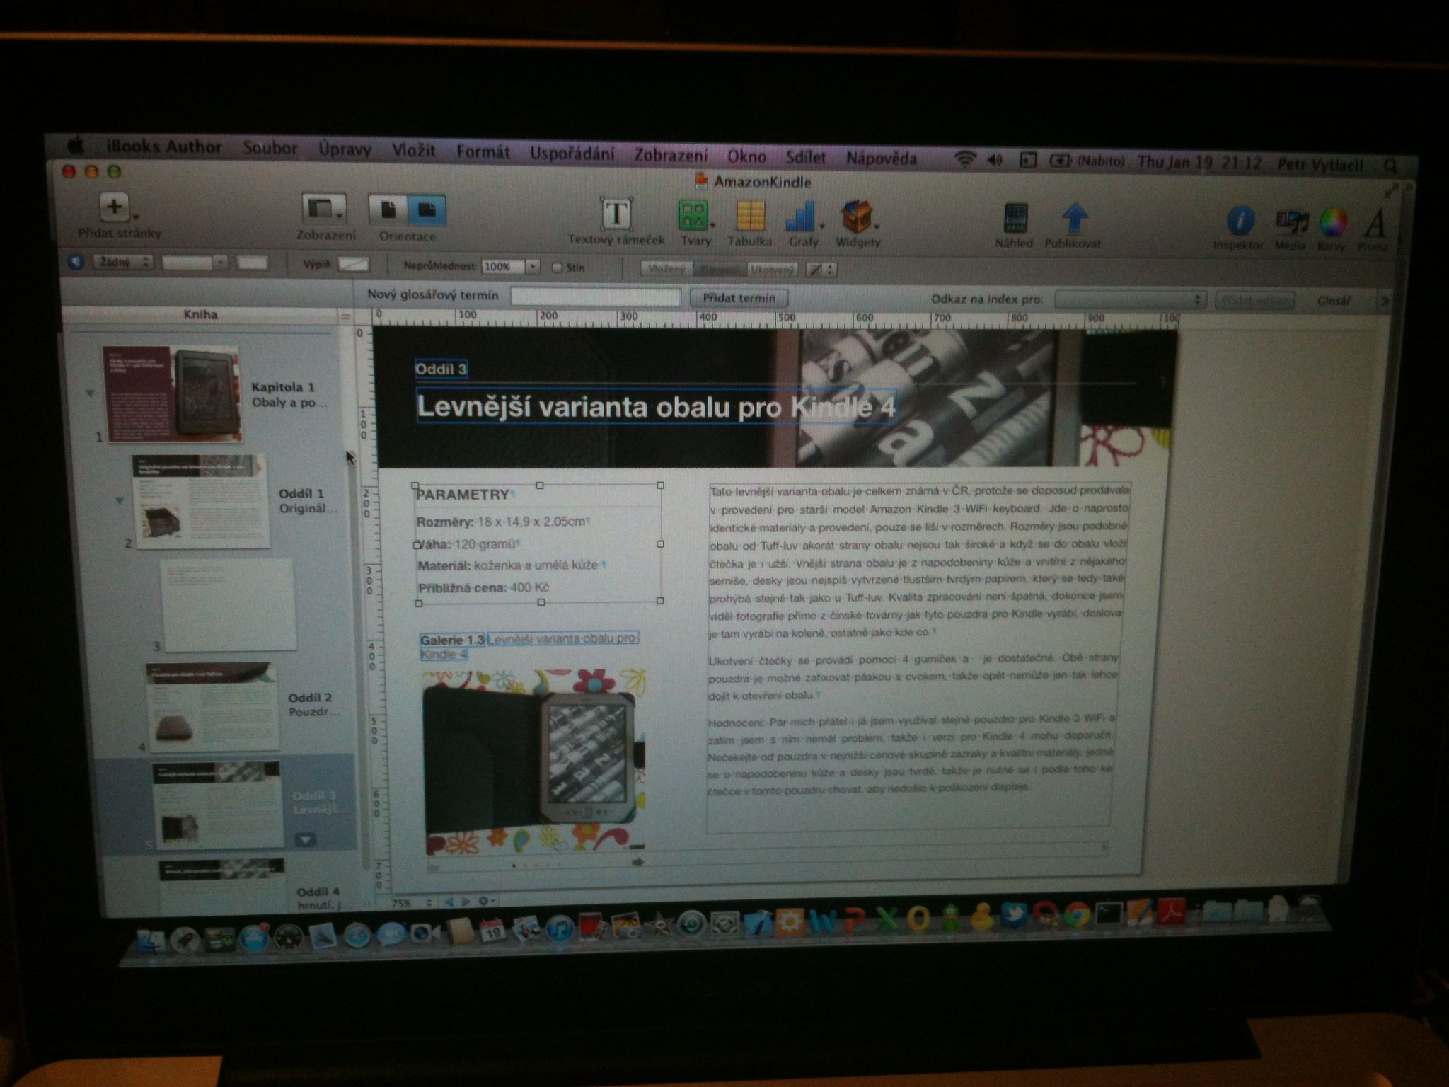
Task: Open the Uspořádání menu
Action: (572, 154)
